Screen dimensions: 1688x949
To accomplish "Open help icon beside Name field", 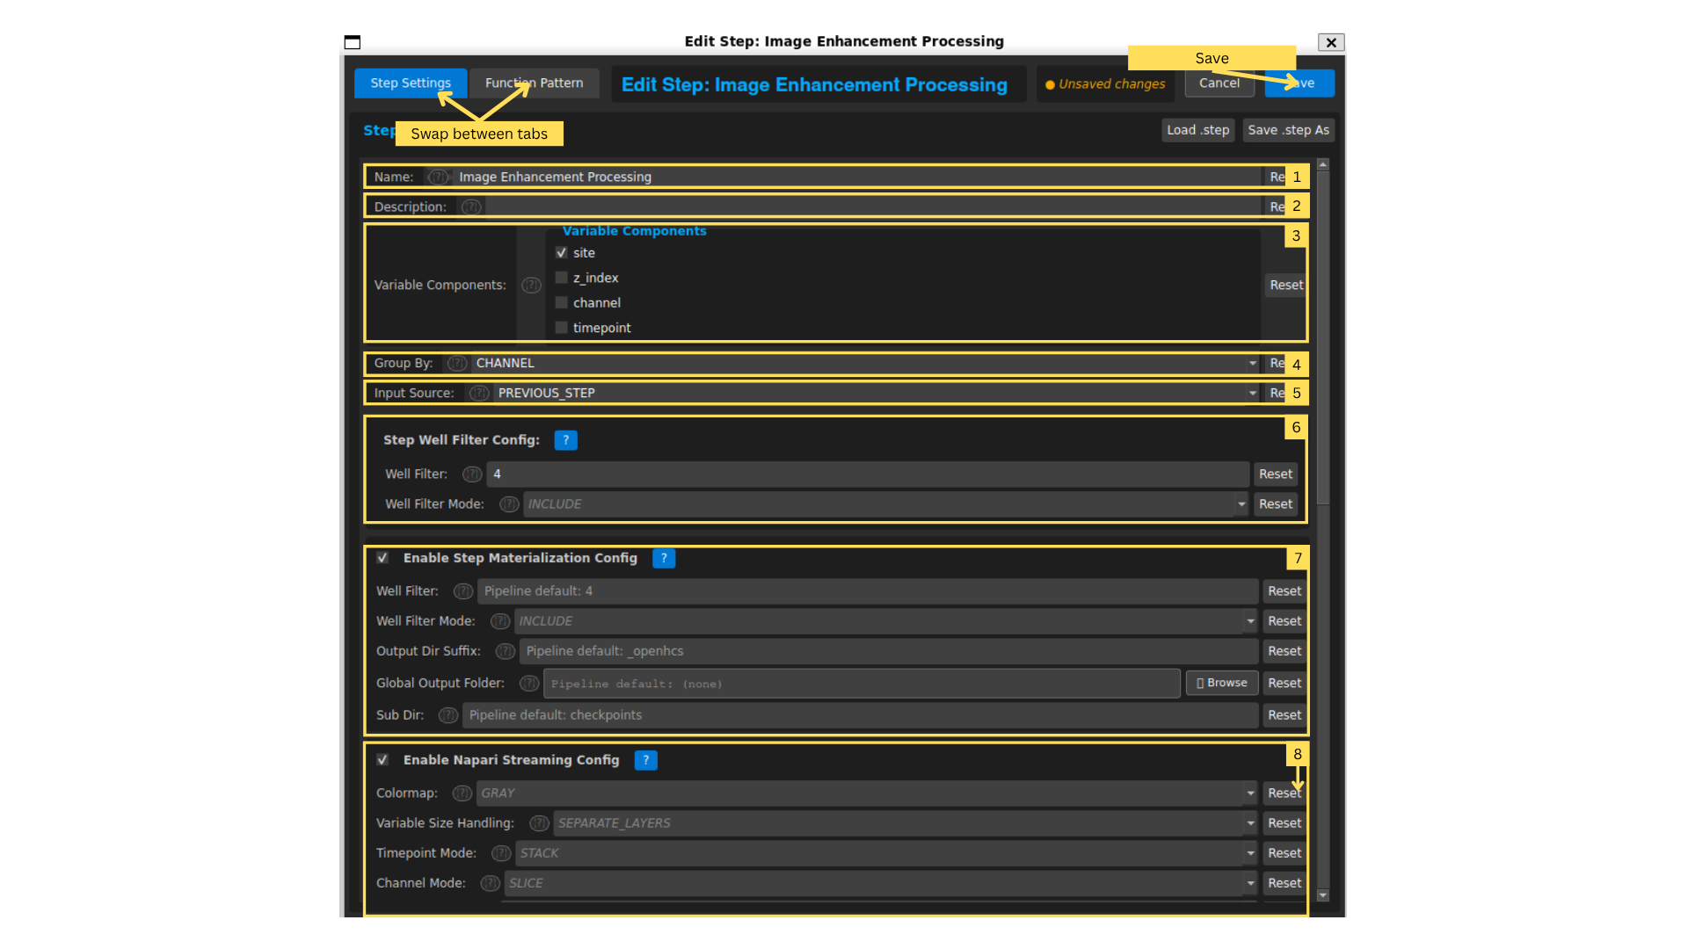I will coord(437,177).
